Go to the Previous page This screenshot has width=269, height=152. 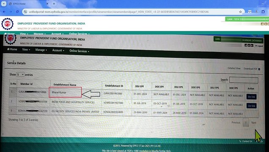(x=236, y=122)
